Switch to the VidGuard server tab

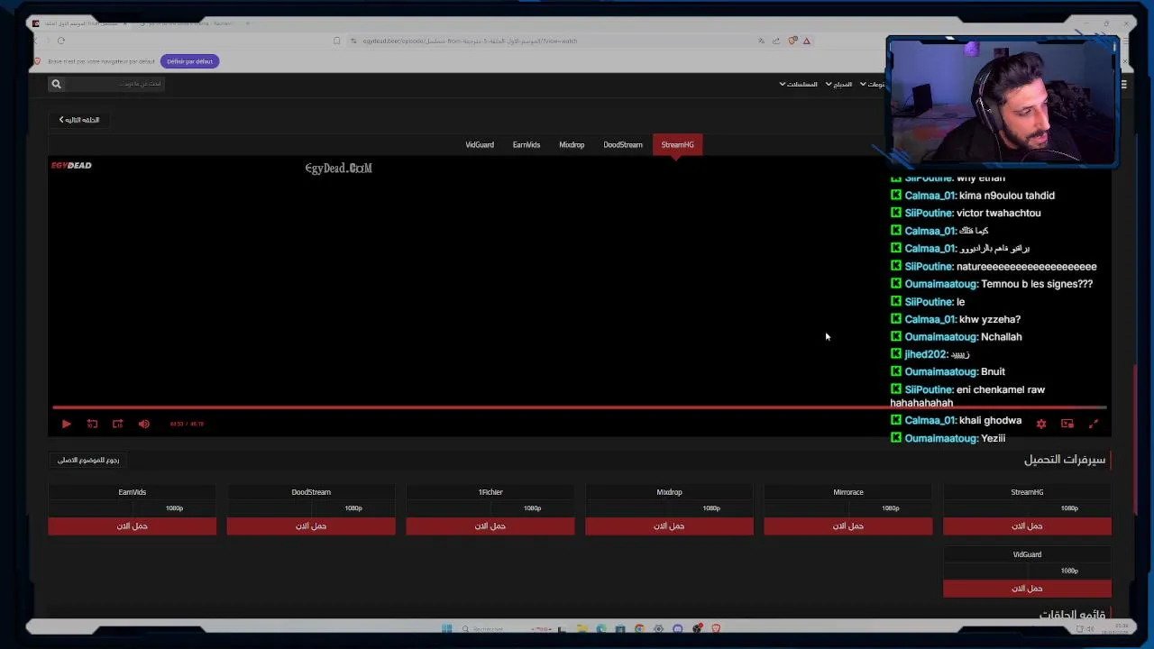[480, 145]
